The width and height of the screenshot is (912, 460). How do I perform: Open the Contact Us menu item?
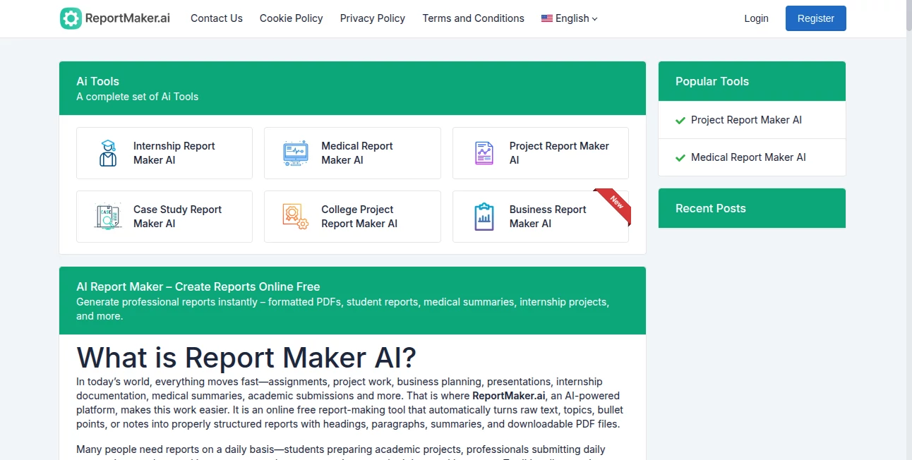(x=216, y=18)
